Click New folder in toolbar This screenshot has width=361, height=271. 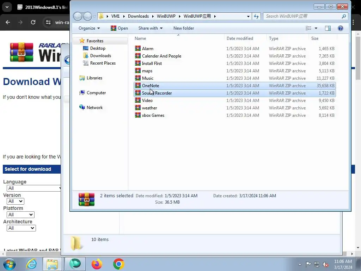tap(183, 28)
